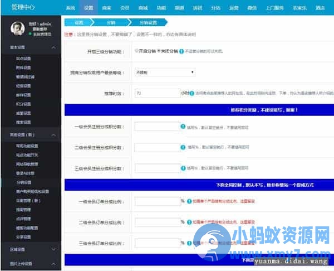Click the 推荐时效 field containing 72
This screenshot has width=334, height=271.
pyautogui.click(x=158, y=93)
